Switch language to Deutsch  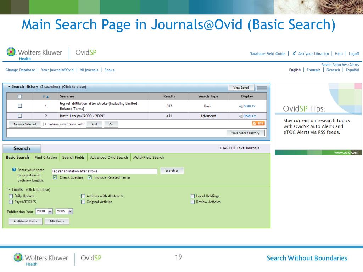(333, 70)
